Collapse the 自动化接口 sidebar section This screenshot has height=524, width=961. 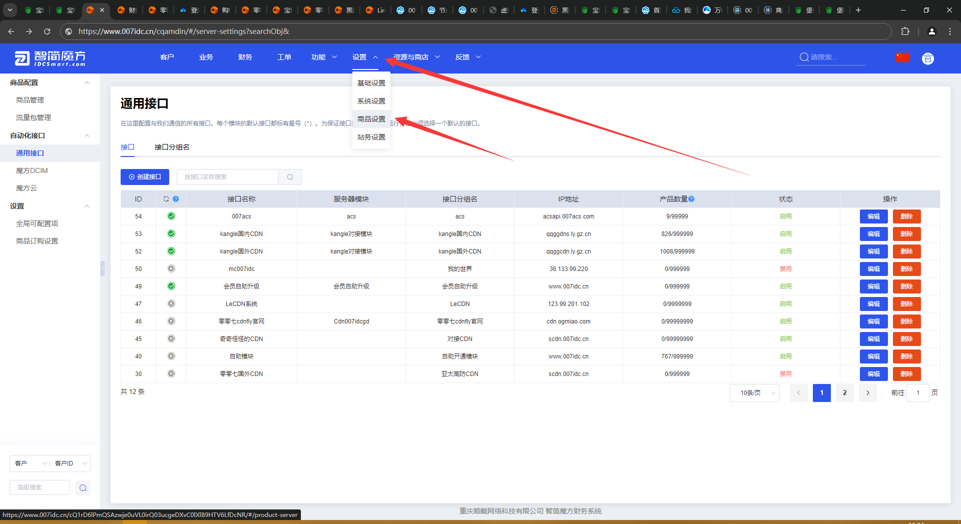(x=87, y=135)
